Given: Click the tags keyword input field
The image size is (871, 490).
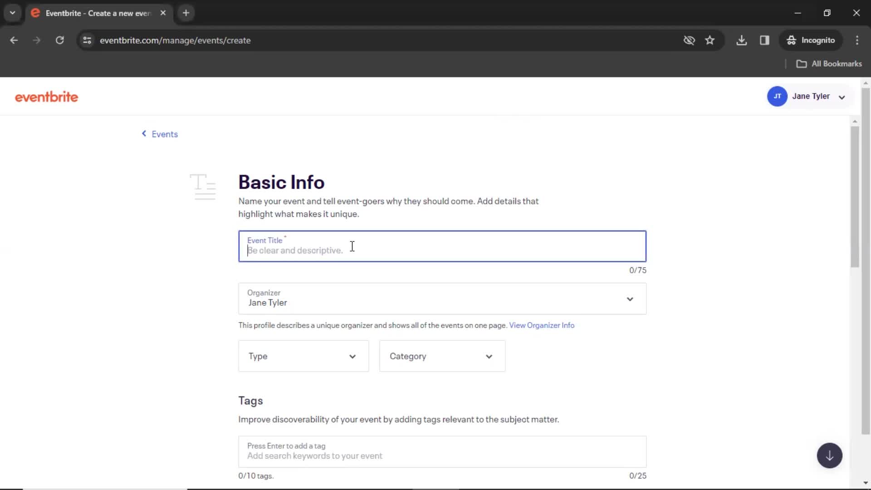Looking at the screenshot, I should pos(442,452).
